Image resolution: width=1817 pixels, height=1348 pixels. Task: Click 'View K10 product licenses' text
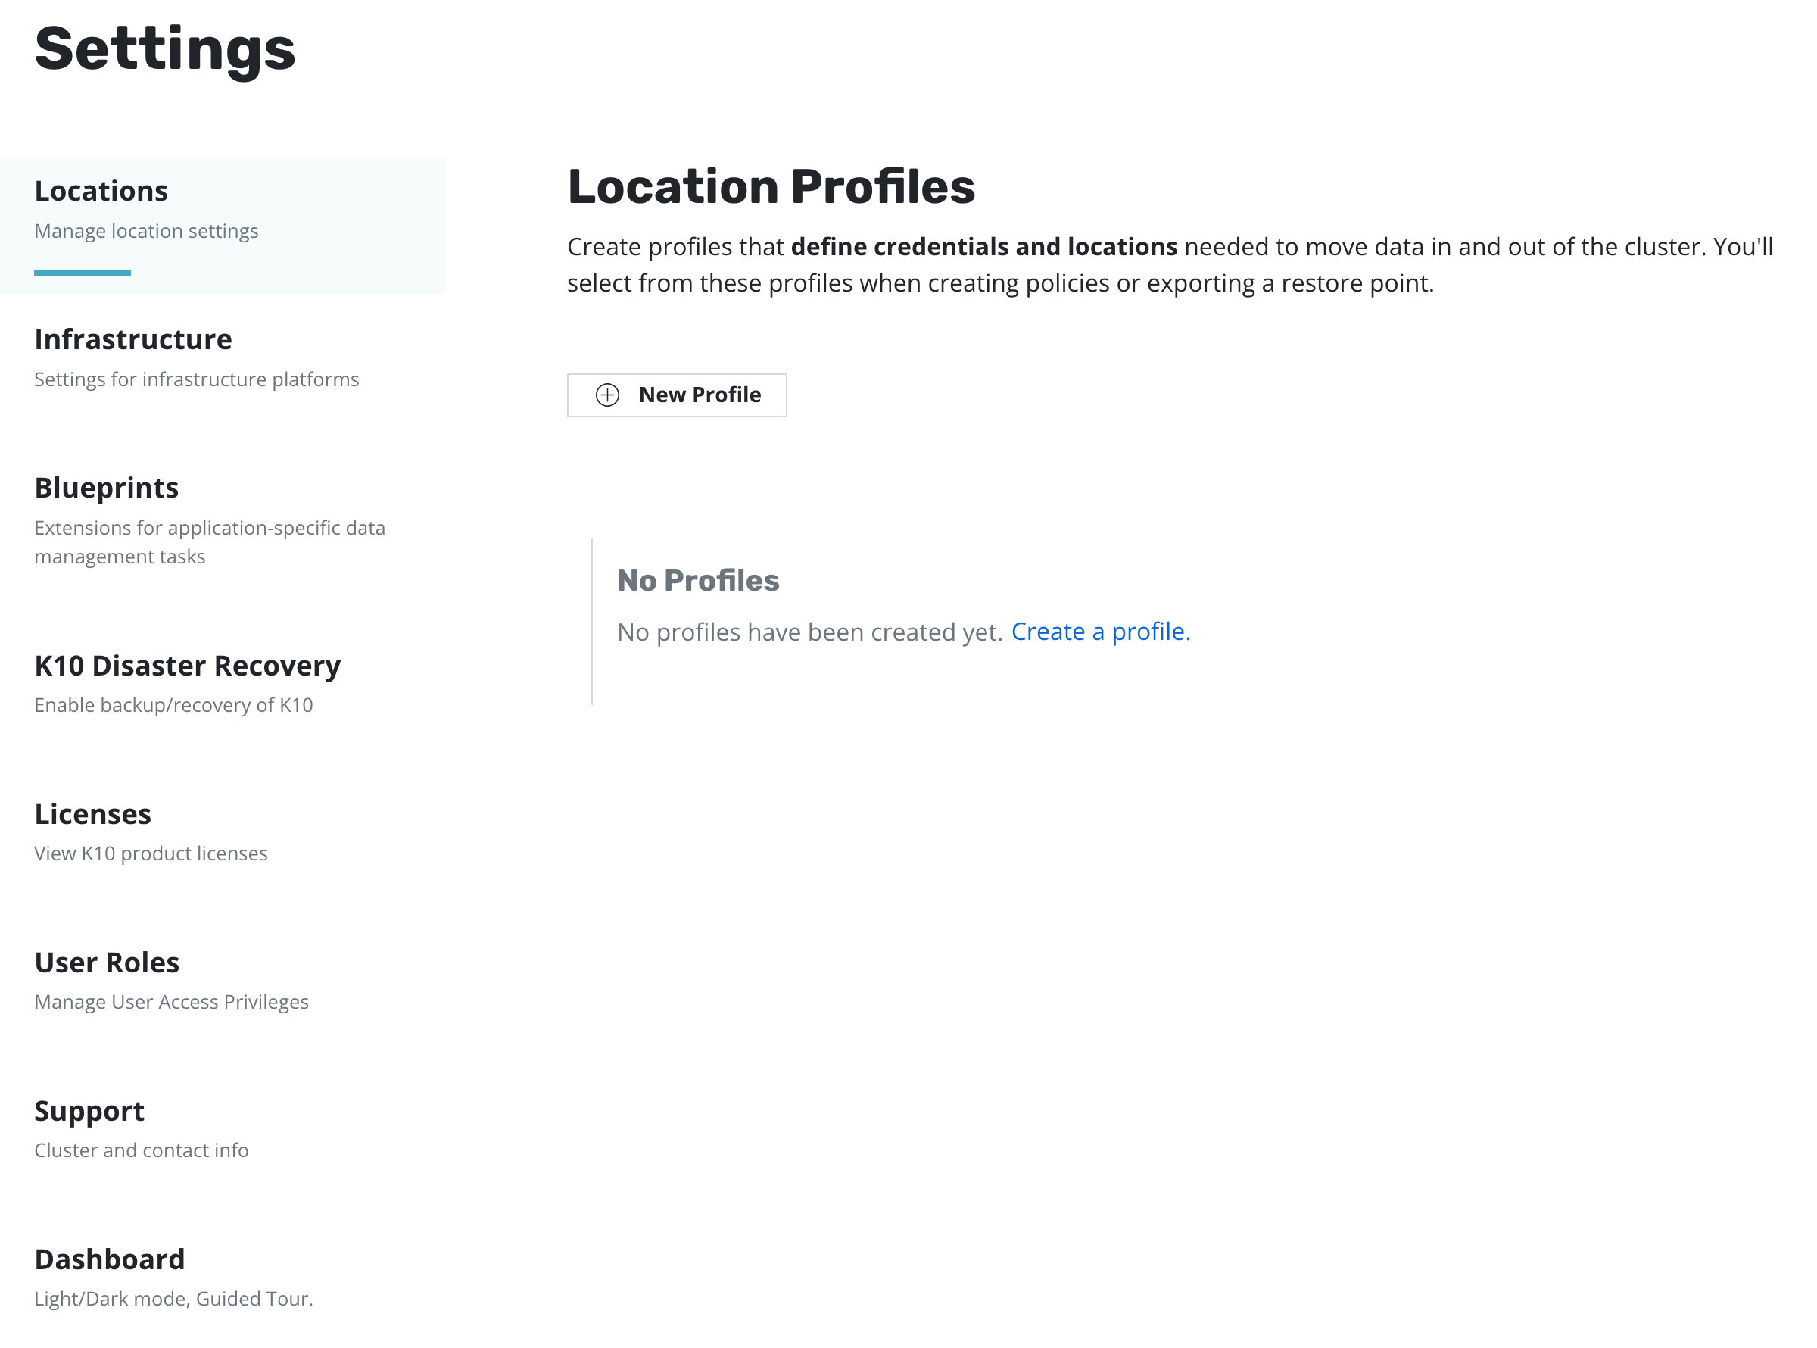click(150, 853)
